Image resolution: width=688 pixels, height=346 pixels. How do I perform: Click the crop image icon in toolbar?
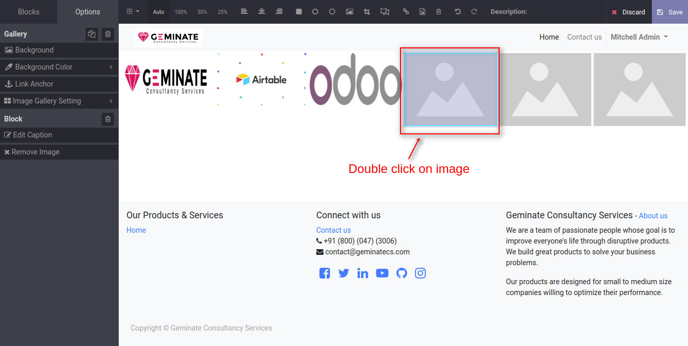coord(367,12)
